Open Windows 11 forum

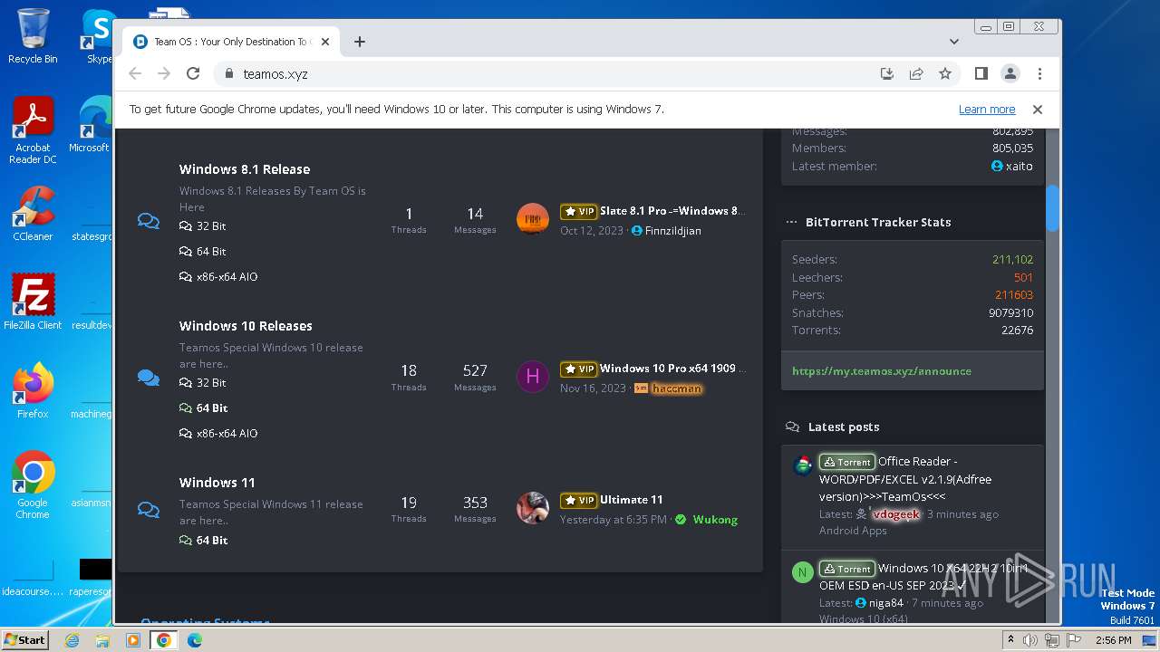pyautogui.click(x=217, y=483)
